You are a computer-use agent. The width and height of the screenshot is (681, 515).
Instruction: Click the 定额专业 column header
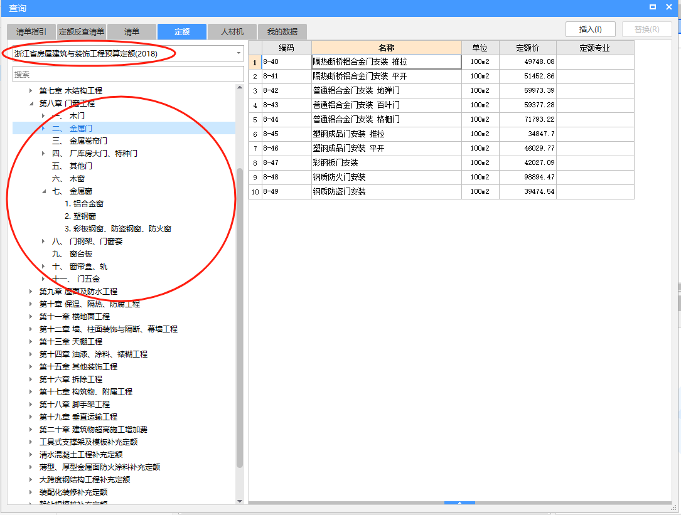pos(595,48)
